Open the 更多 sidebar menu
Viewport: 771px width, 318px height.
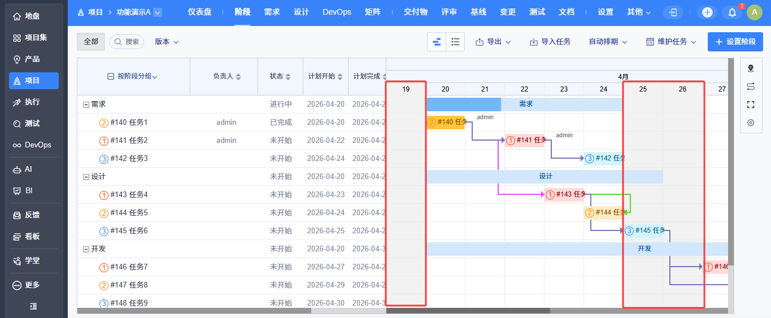click(34, 285)
